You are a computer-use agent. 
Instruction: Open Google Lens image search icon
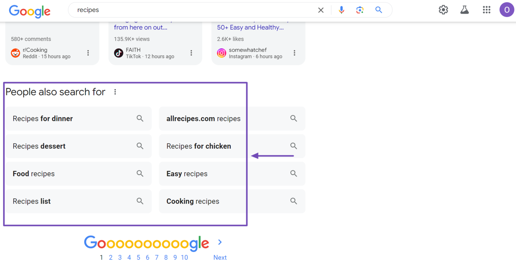tap(360, 10)
